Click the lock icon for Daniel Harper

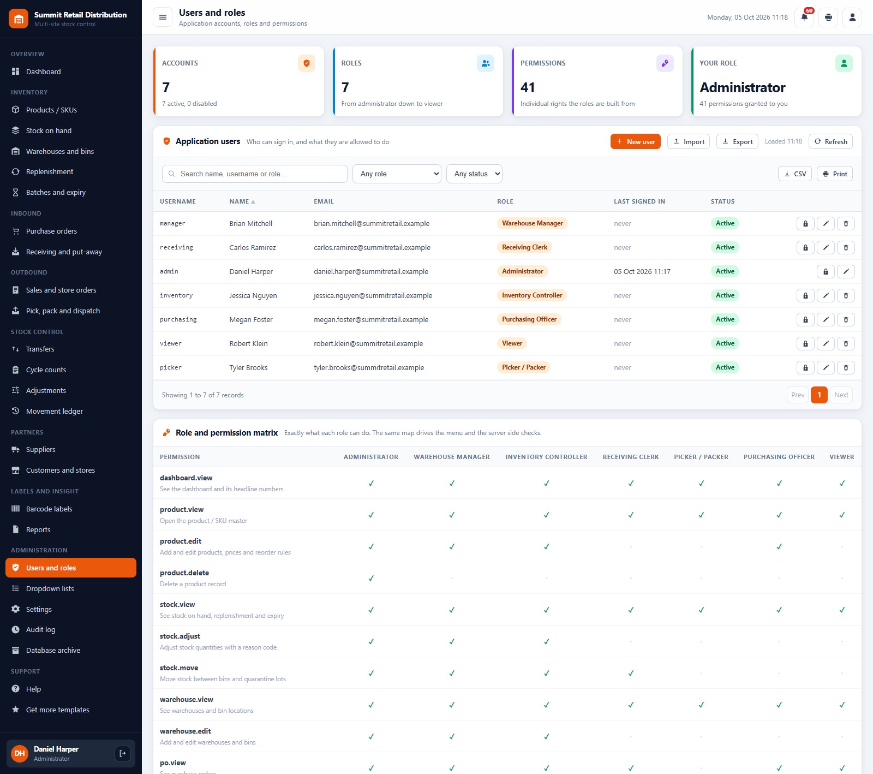[826, 271]
